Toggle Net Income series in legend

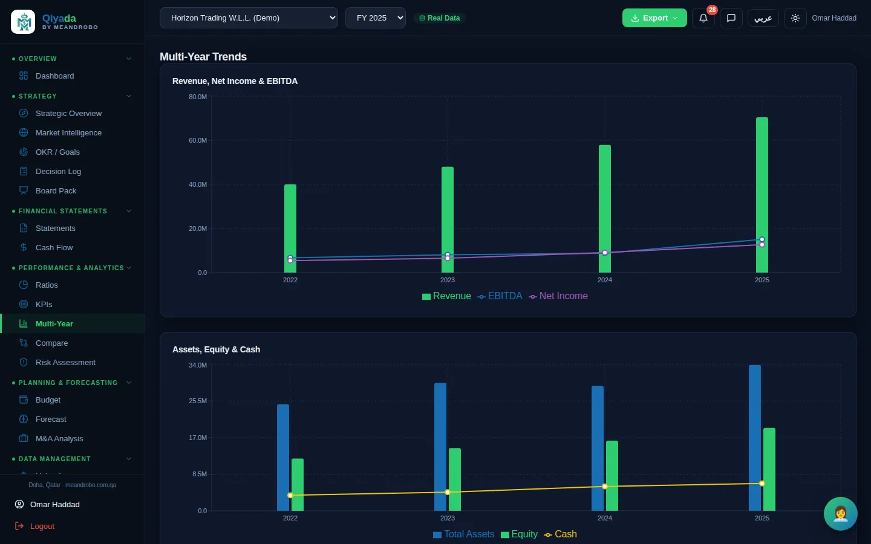click(558, 296)
